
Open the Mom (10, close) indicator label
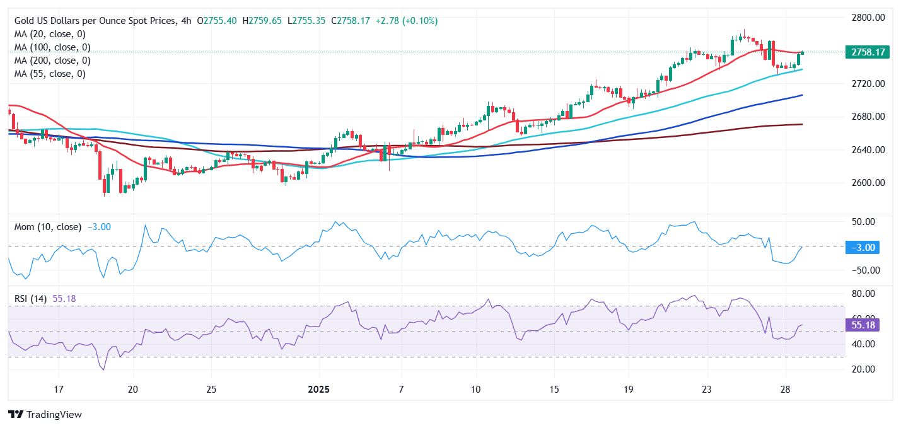tap(48, 227)
